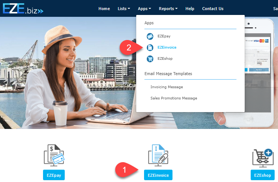
Task: Select the EZEpay icon in Apps menu
Action: (x=150, y=36)
